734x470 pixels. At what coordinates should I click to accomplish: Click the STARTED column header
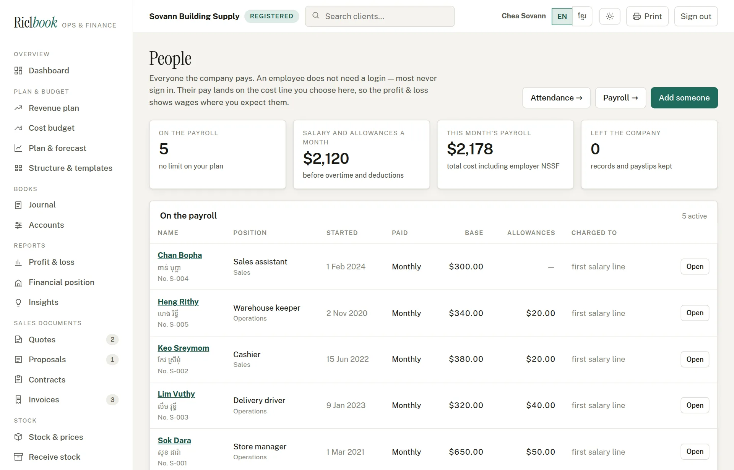point(342,233)
